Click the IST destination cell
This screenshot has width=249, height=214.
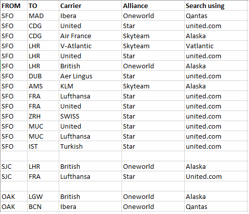[x=43, y=146]
